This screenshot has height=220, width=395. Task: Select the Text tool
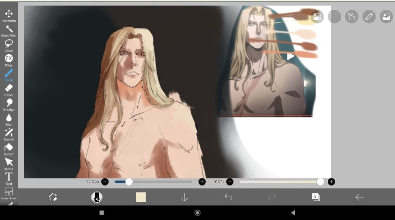(x=9, y=179)
